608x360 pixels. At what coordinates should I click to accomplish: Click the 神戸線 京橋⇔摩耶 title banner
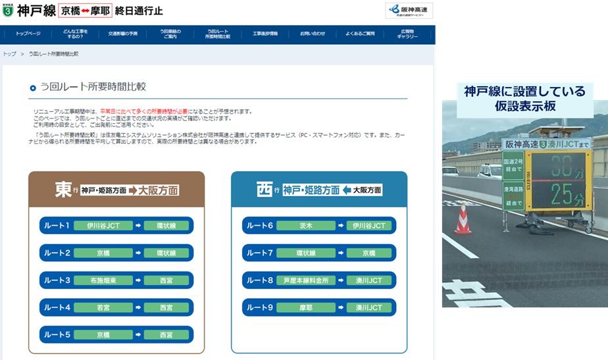[x=89, y=11]
